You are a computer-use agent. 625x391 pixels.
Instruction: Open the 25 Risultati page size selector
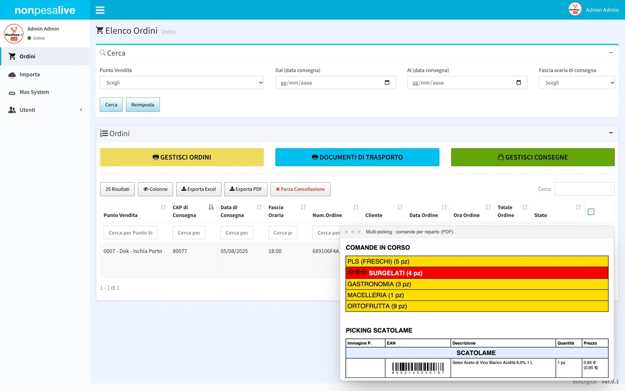117,189
